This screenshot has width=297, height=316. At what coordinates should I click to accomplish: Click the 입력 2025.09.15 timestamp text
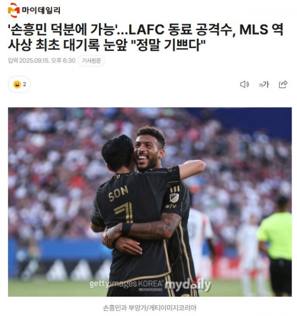[42, 60]
